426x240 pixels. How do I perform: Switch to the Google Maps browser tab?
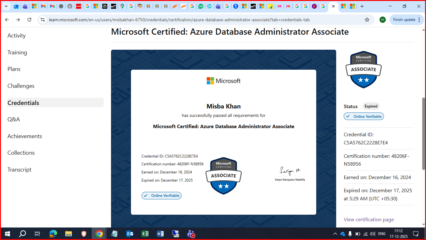[122, 6]
